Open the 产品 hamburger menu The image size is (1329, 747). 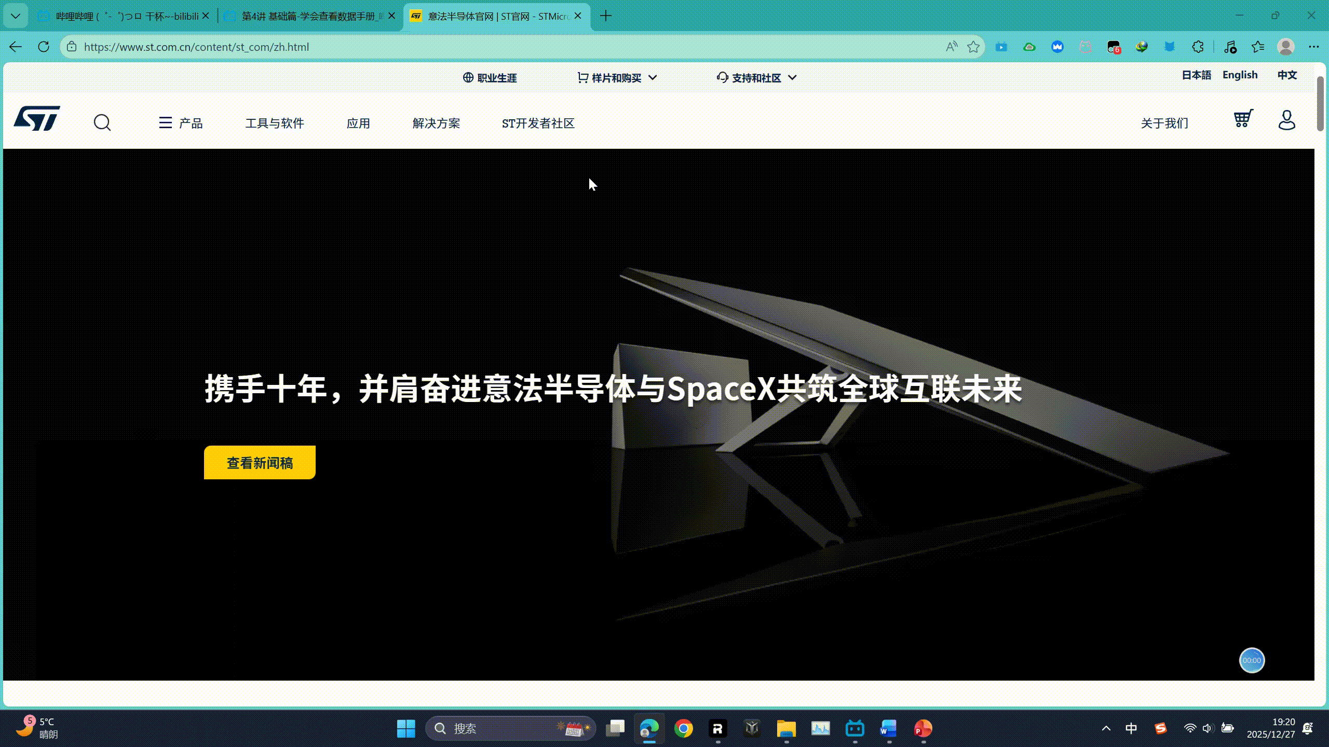click(181, 123)
